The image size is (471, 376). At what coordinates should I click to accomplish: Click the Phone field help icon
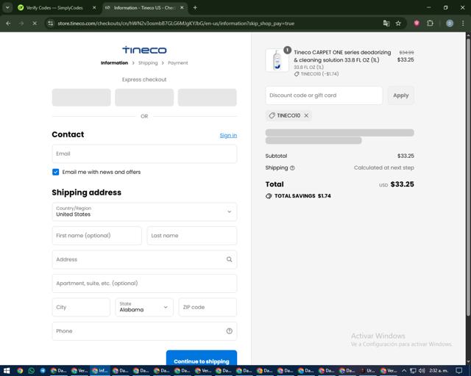point(229,331)
